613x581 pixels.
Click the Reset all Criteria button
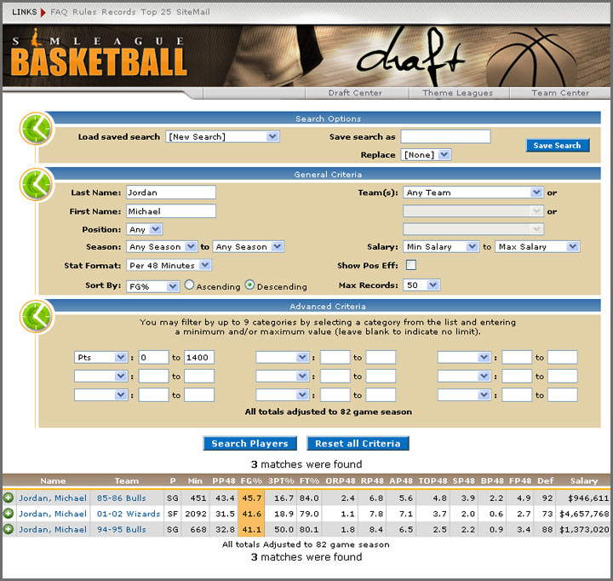pyautogui.click(x=357, y=443)
